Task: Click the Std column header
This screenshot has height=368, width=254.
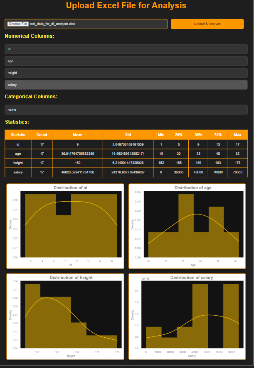Action: pyautogui.click(x=128, y=135)
